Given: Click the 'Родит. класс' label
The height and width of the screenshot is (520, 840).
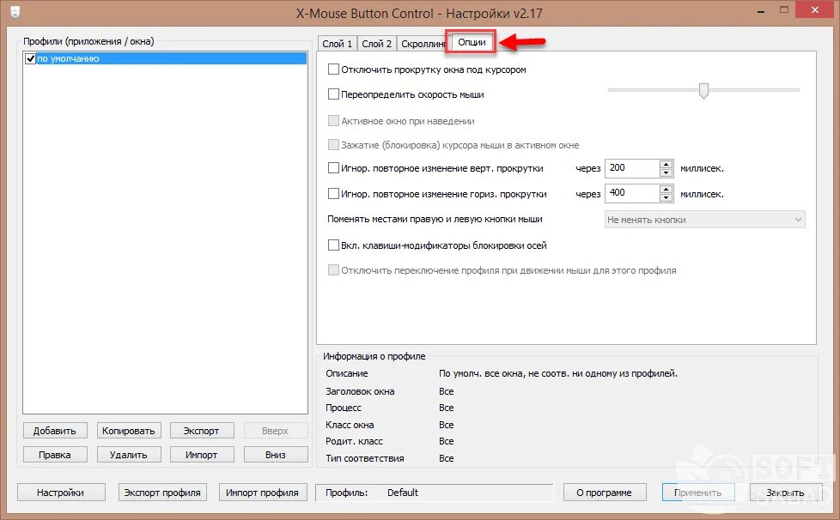Looking at the screenshot, I should tap(354, 441).
